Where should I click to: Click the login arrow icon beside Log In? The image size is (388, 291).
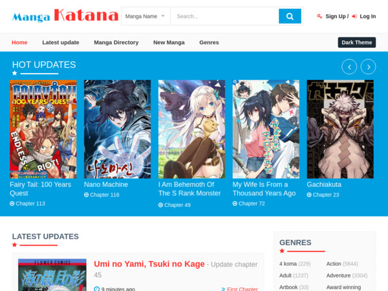point(354,16)
